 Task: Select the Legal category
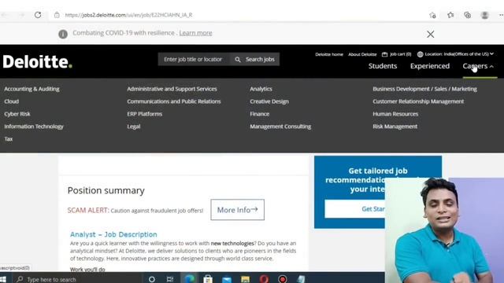(x=134, y=127)
